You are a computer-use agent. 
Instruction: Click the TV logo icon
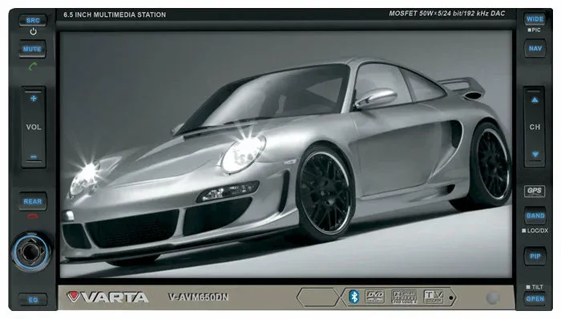point(434,297)
